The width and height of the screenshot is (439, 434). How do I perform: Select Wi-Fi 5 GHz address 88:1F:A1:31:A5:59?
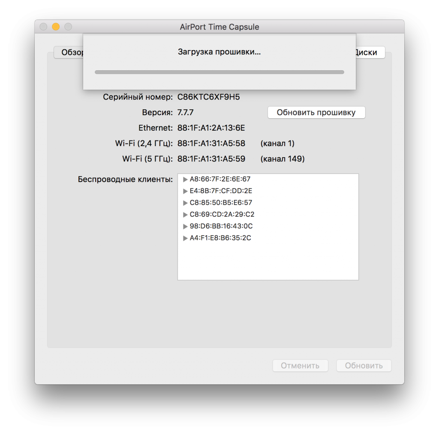211,159
